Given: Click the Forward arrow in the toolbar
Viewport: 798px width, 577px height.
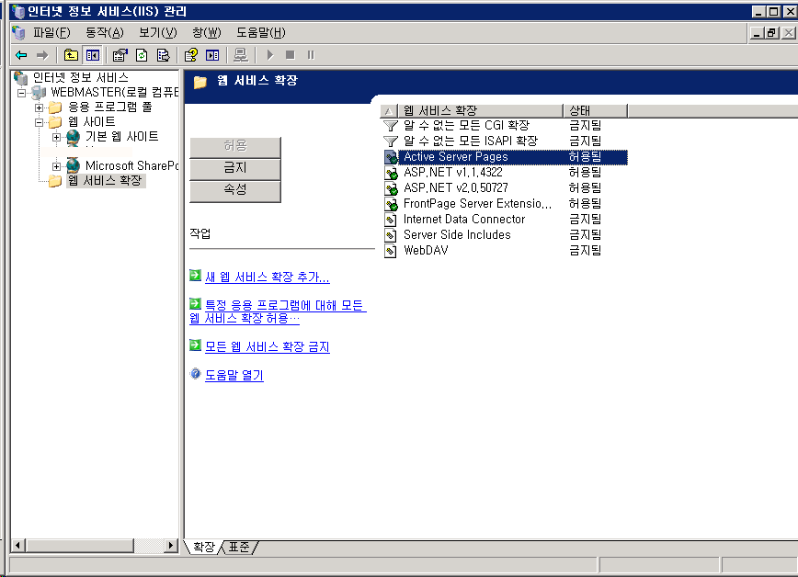Looking at the screenshot, I should point(42,55).
